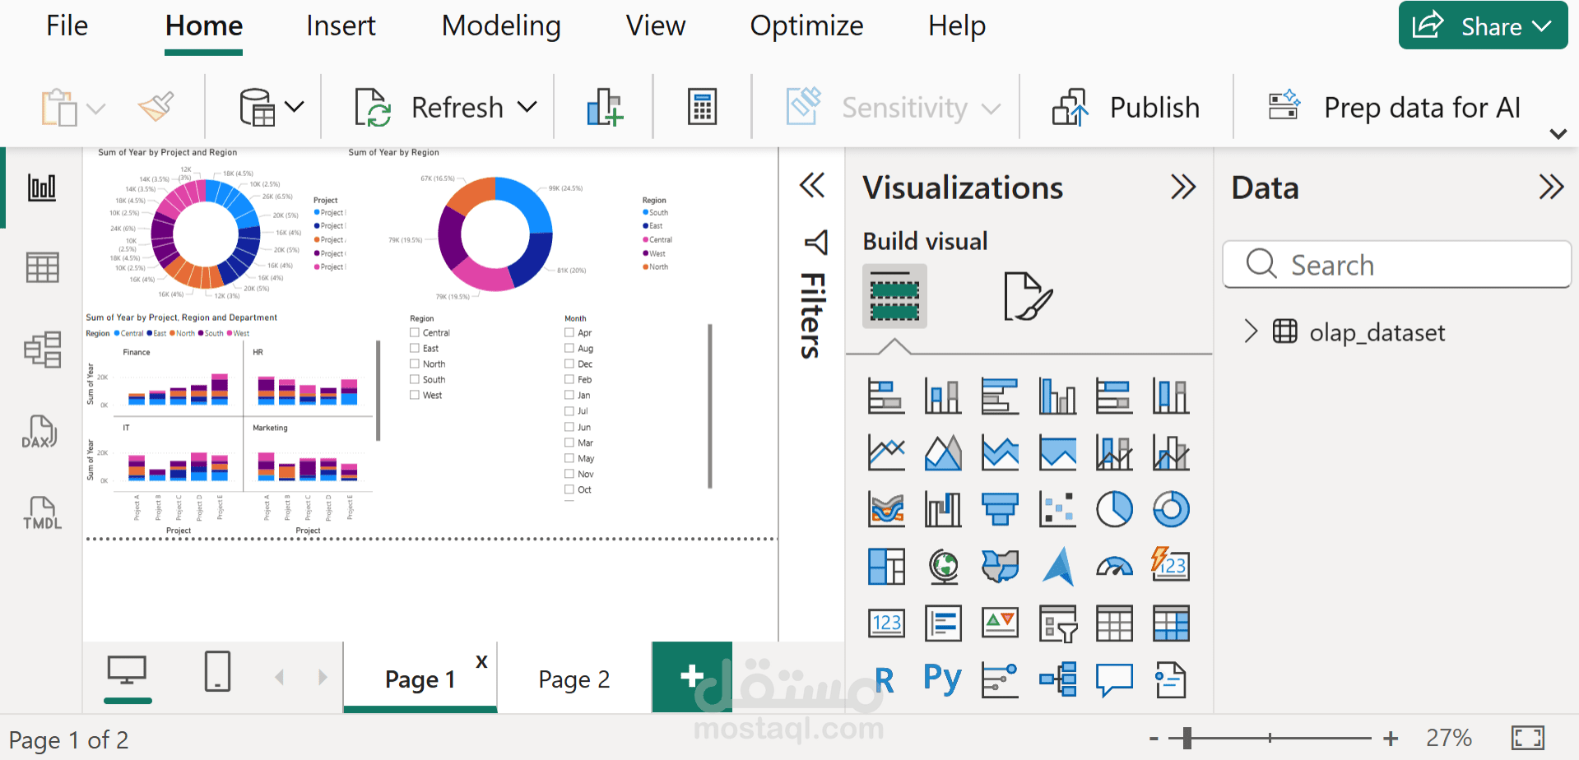Enable the West region checkbox
The height and width of the screenshot is (760, 1579).
(x=415, y=396)
